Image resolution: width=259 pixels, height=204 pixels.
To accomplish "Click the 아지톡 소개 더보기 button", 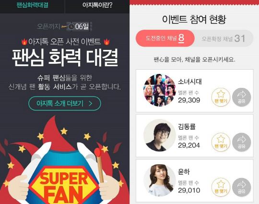I will [65, 104].
